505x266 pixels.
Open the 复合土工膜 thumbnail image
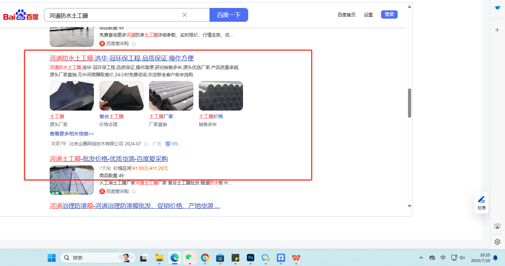122,96
